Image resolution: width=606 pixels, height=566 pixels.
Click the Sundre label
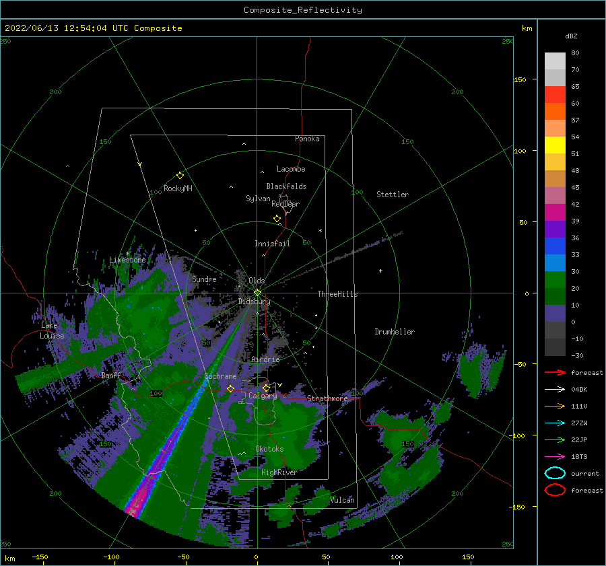[204, 279]
